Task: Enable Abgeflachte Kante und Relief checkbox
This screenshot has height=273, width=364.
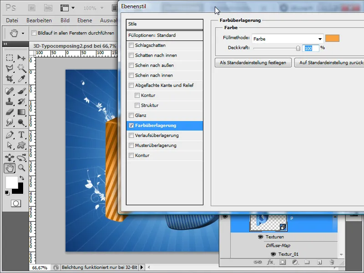Action: [131, 85]
